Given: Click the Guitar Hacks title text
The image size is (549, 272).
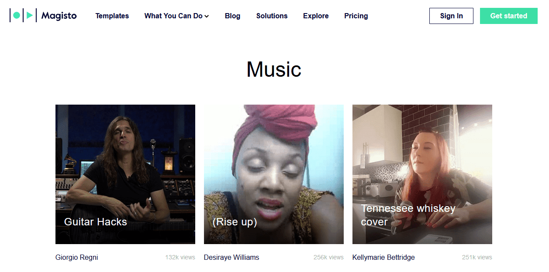Looking at the screenshot, I should click(96, 222).
